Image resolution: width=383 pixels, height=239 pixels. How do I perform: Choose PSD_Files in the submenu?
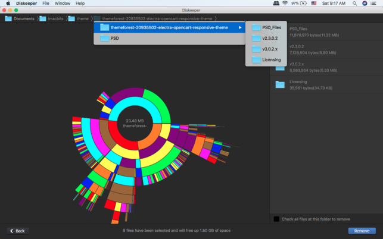pyautogui.click(x=266, y=27)
